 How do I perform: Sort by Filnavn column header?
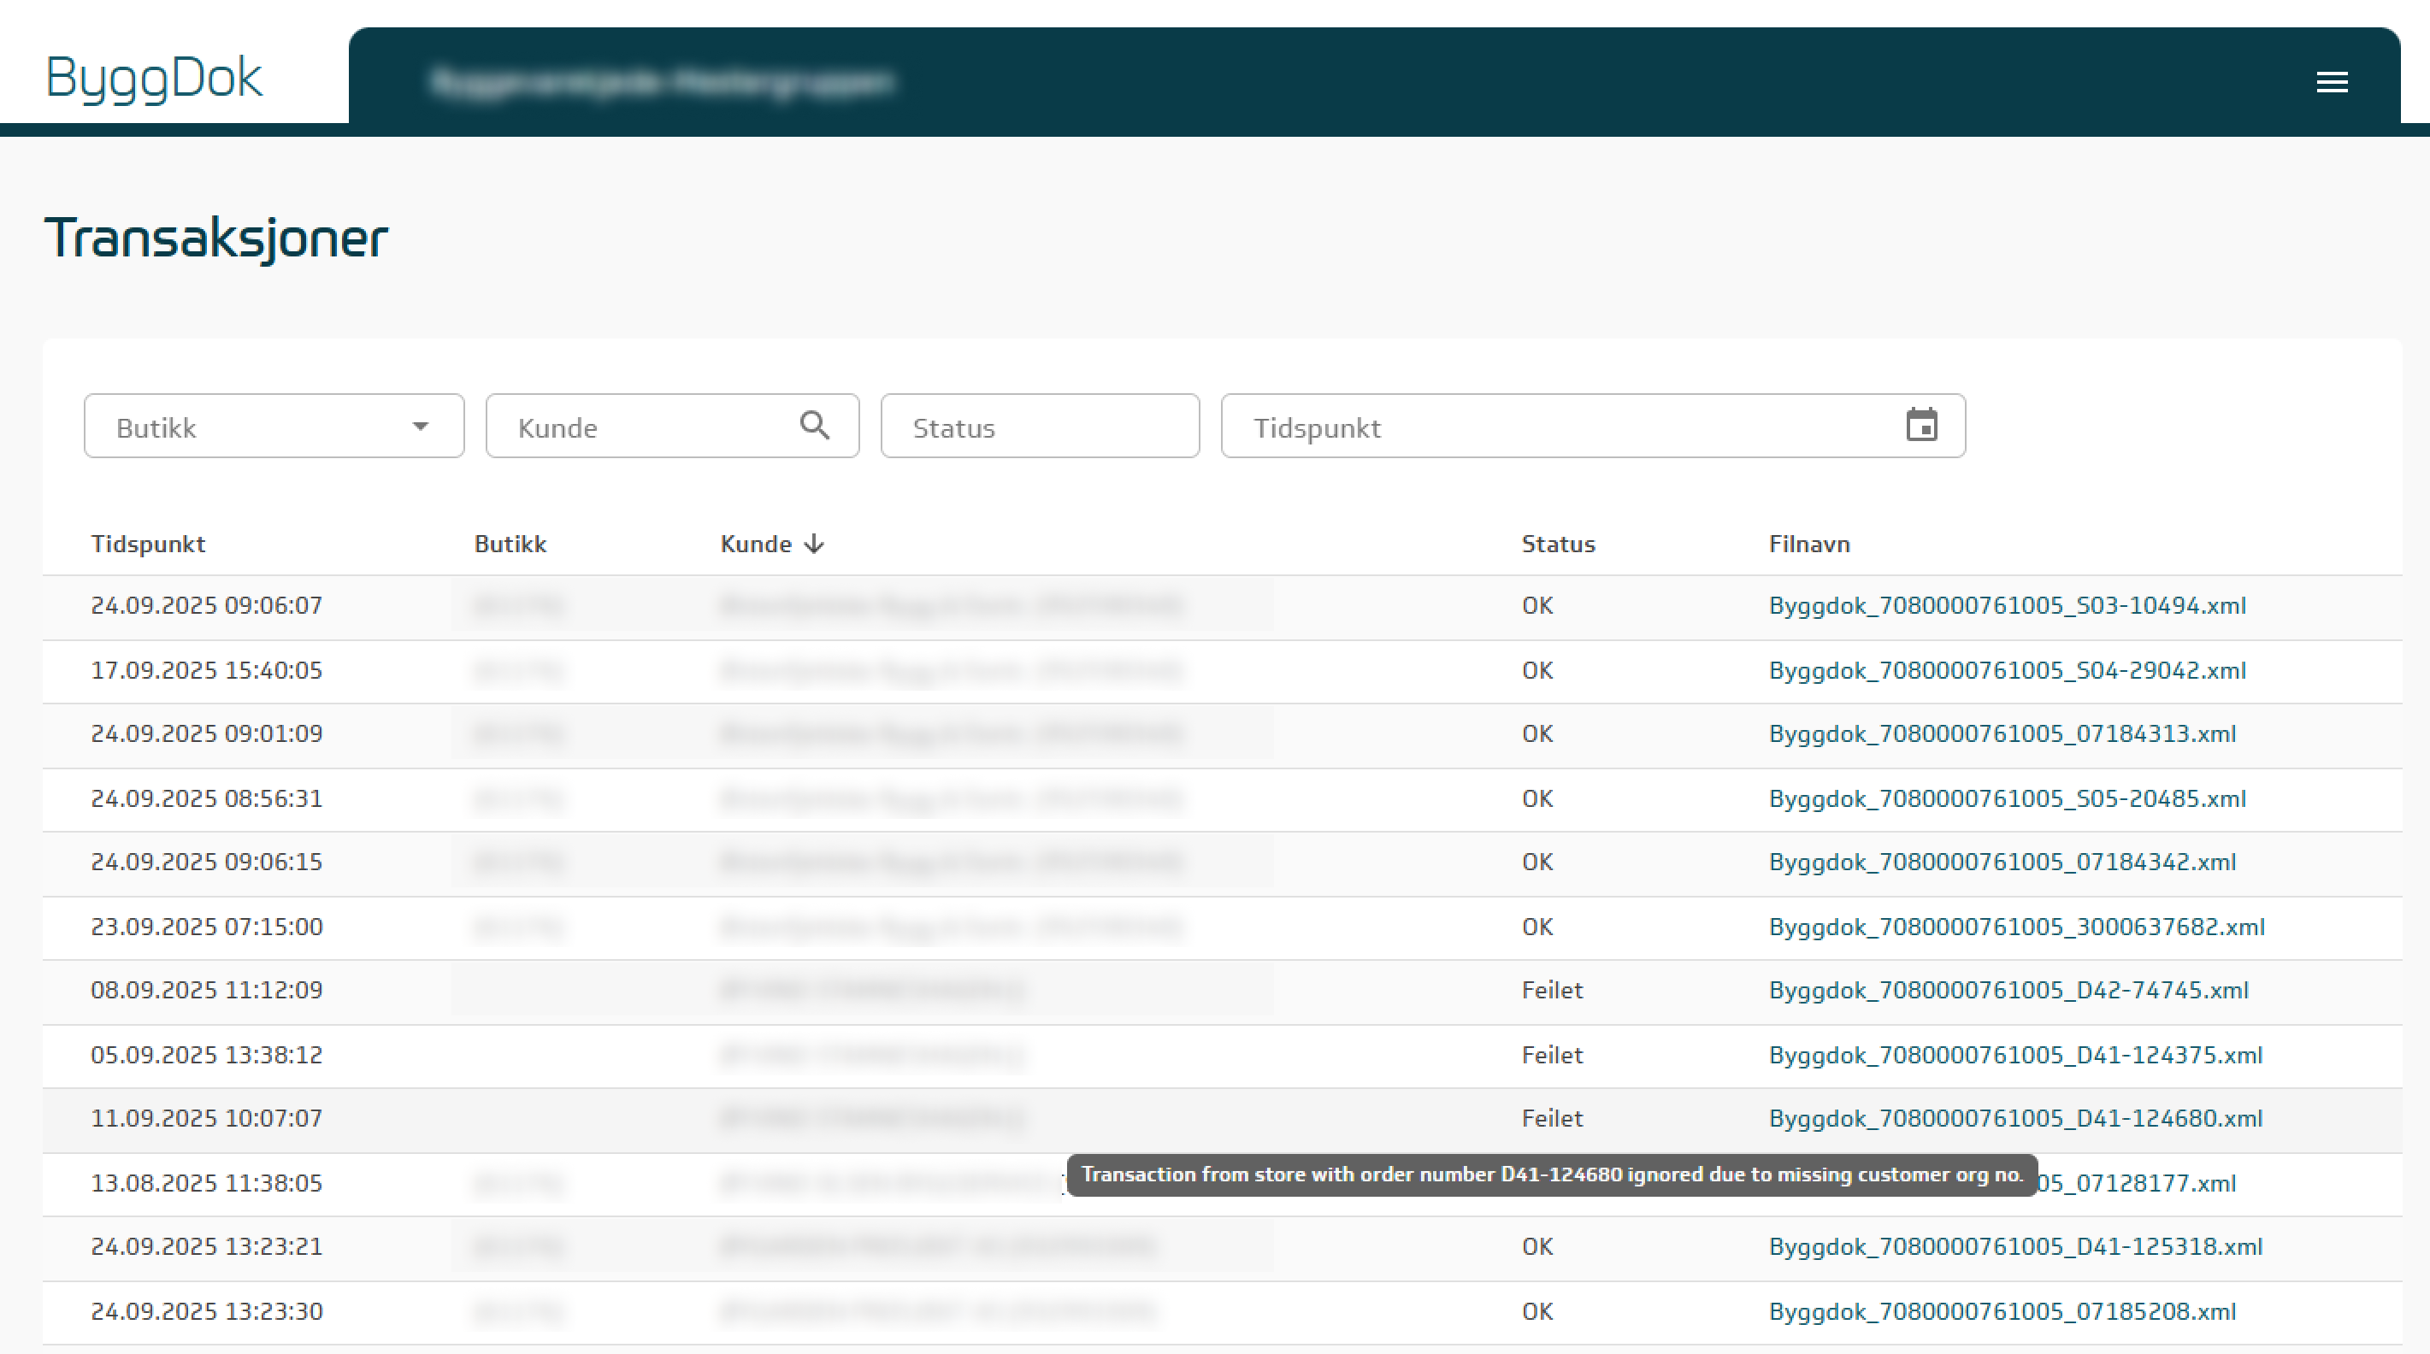pyautogui.click(x=1808, y=544)
